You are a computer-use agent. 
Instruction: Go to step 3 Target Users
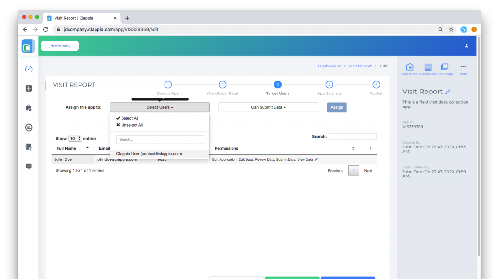277,88
